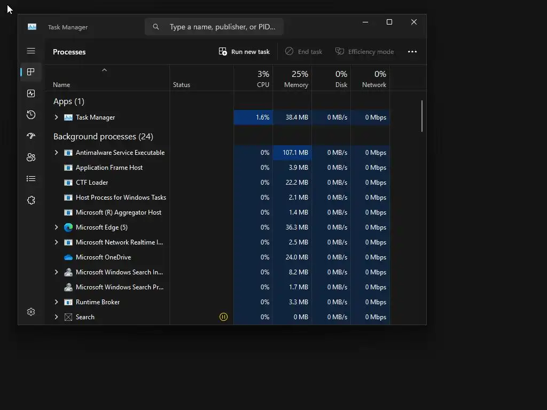Open the Performance sidebar icon
547x410 pixels.
point(31,93)
